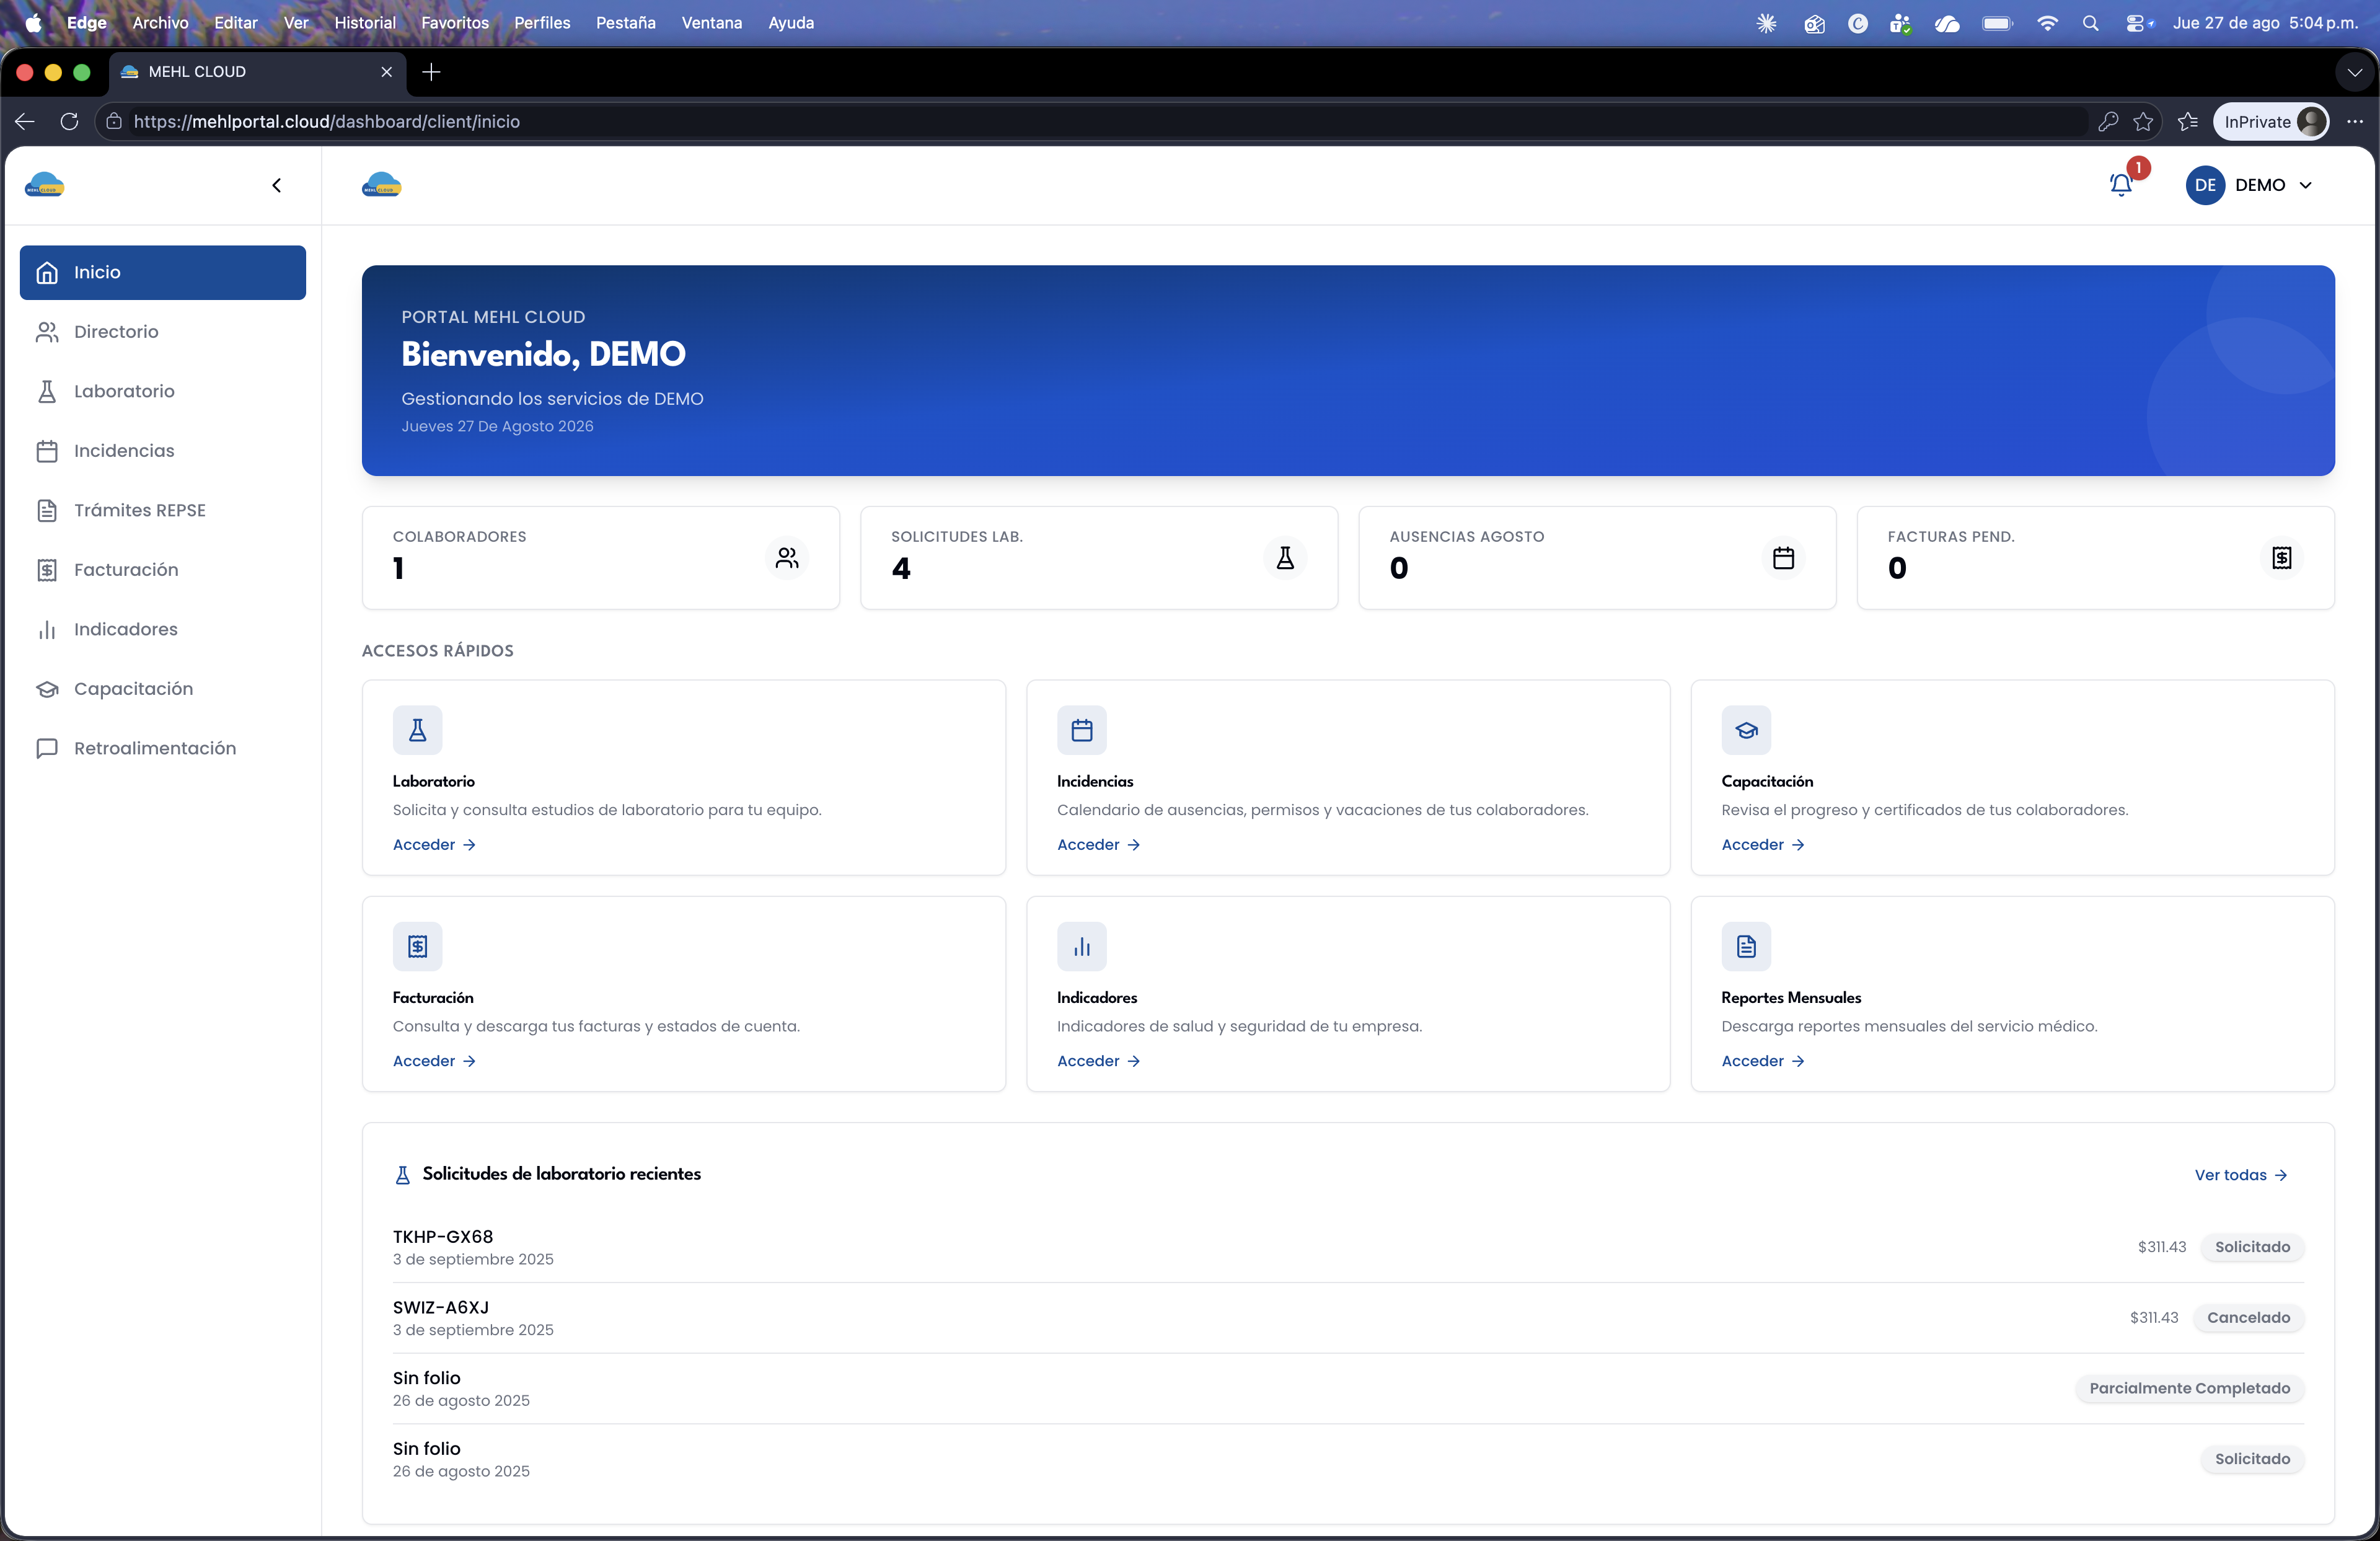Screen dimensions: 2380x1541
Task: Open Facturación in the sidebar
Action: (163, 570)
